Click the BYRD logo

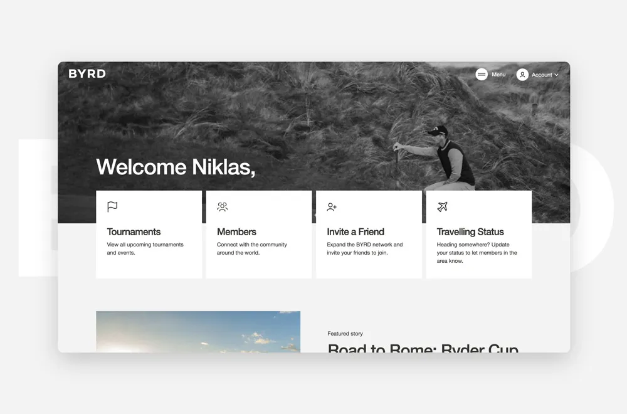click(x=87, y=73)
